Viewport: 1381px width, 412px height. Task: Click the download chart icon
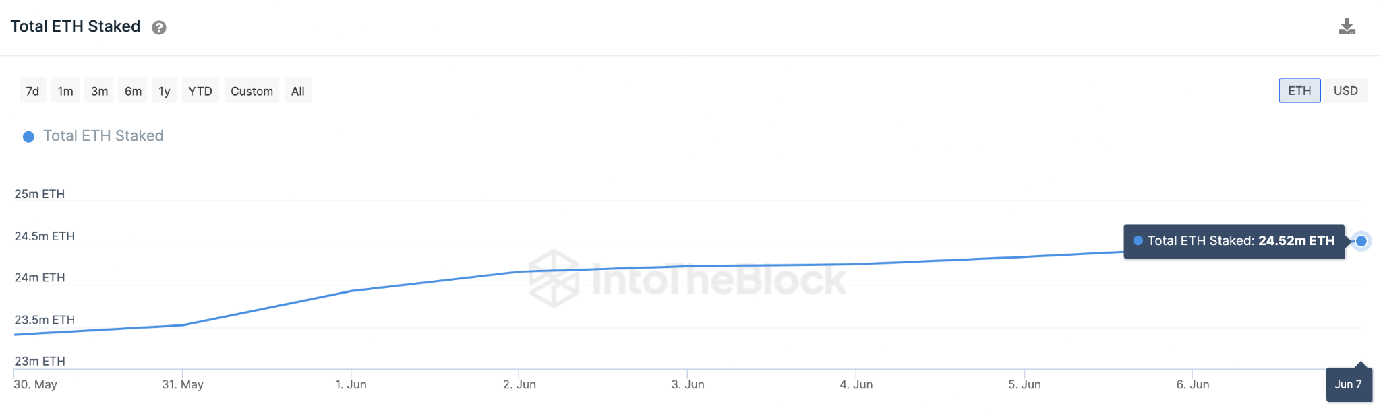click(1347, 26)
